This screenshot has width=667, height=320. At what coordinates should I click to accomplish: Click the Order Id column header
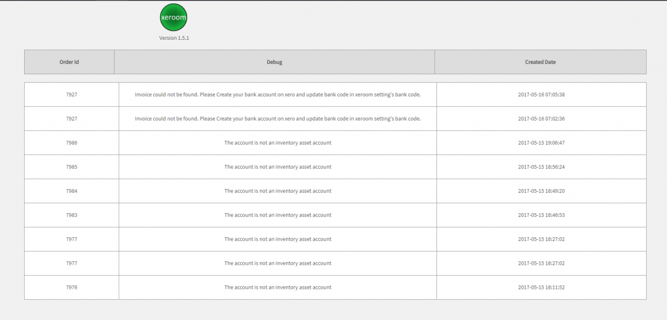coord(69,62)
